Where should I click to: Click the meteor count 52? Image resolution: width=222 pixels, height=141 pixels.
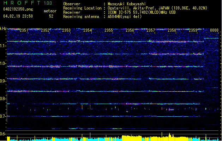(x=51, y=16)
